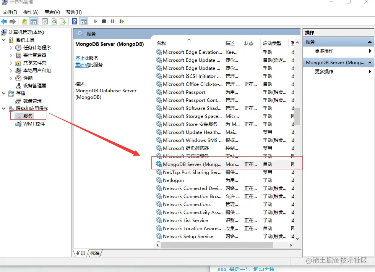Toggle the Show/Hide Action Pane icon
This screenshot has height=272, width=375.
[x=84, y=21]
